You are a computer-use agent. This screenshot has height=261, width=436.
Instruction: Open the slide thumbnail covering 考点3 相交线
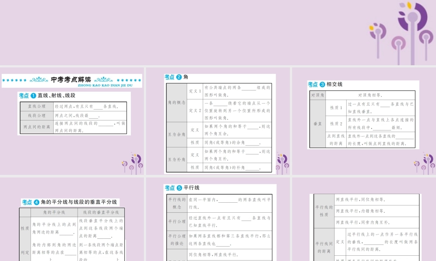click(x=364, y=121)
